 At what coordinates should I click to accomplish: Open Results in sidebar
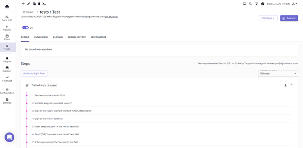7,28
